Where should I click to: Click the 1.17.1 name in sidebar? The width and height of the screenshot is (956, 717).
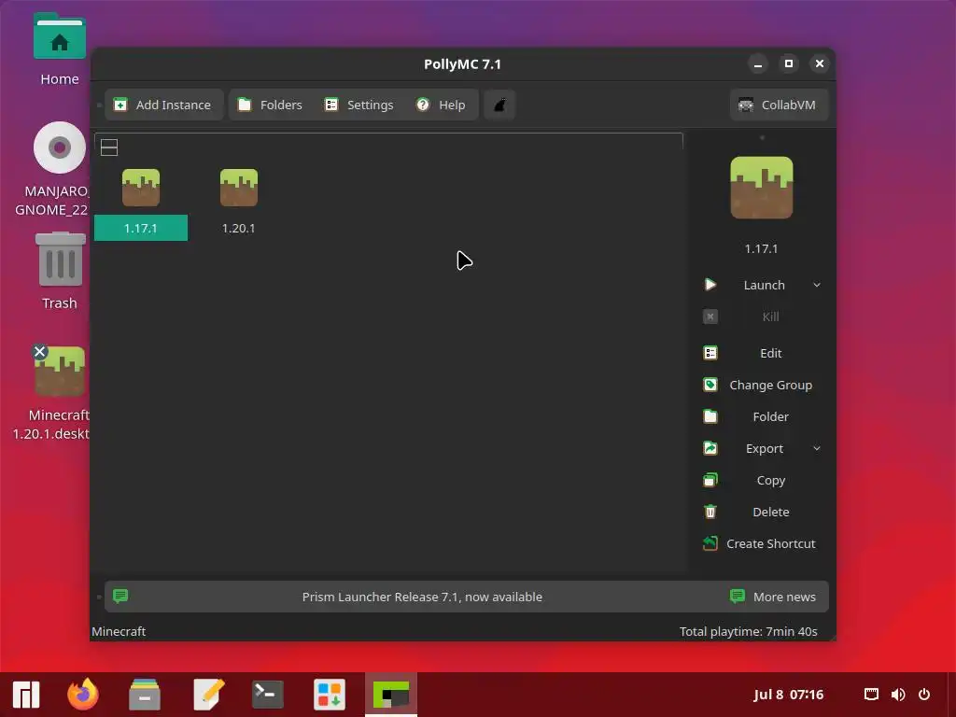coord(762,248)
